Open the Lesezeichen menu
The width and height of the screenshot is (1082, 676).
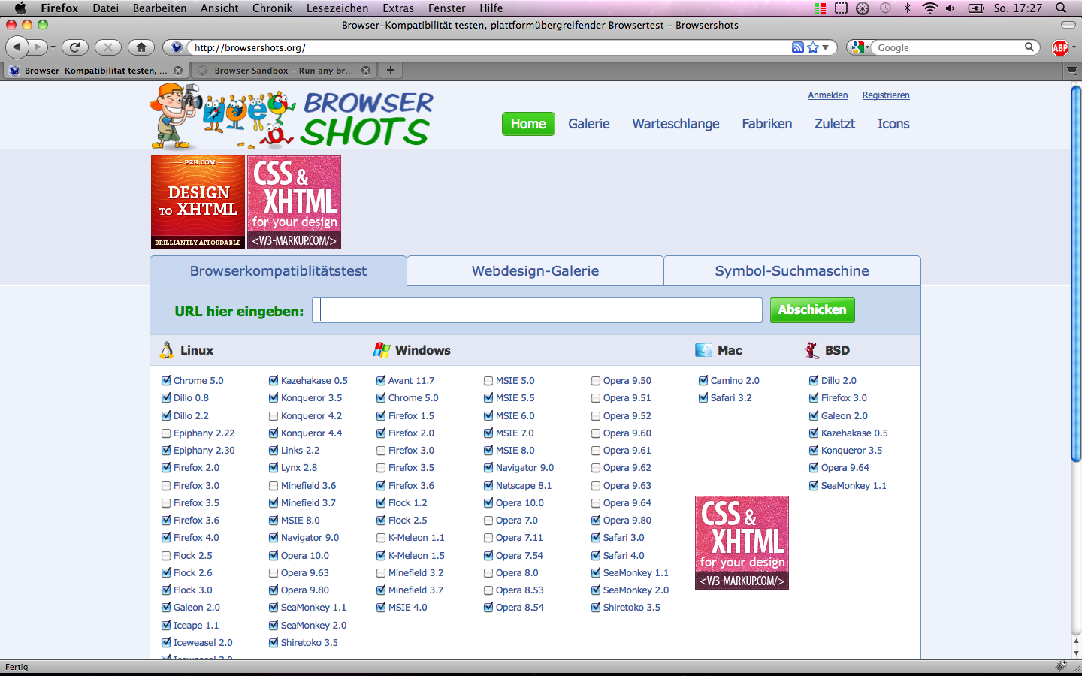coord(337,8)
